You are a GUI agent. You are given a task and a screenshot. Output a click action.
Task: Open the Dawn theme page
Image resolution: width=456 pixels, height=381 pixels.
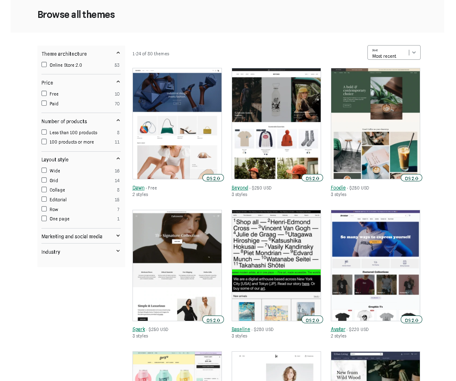pos(138,187)
